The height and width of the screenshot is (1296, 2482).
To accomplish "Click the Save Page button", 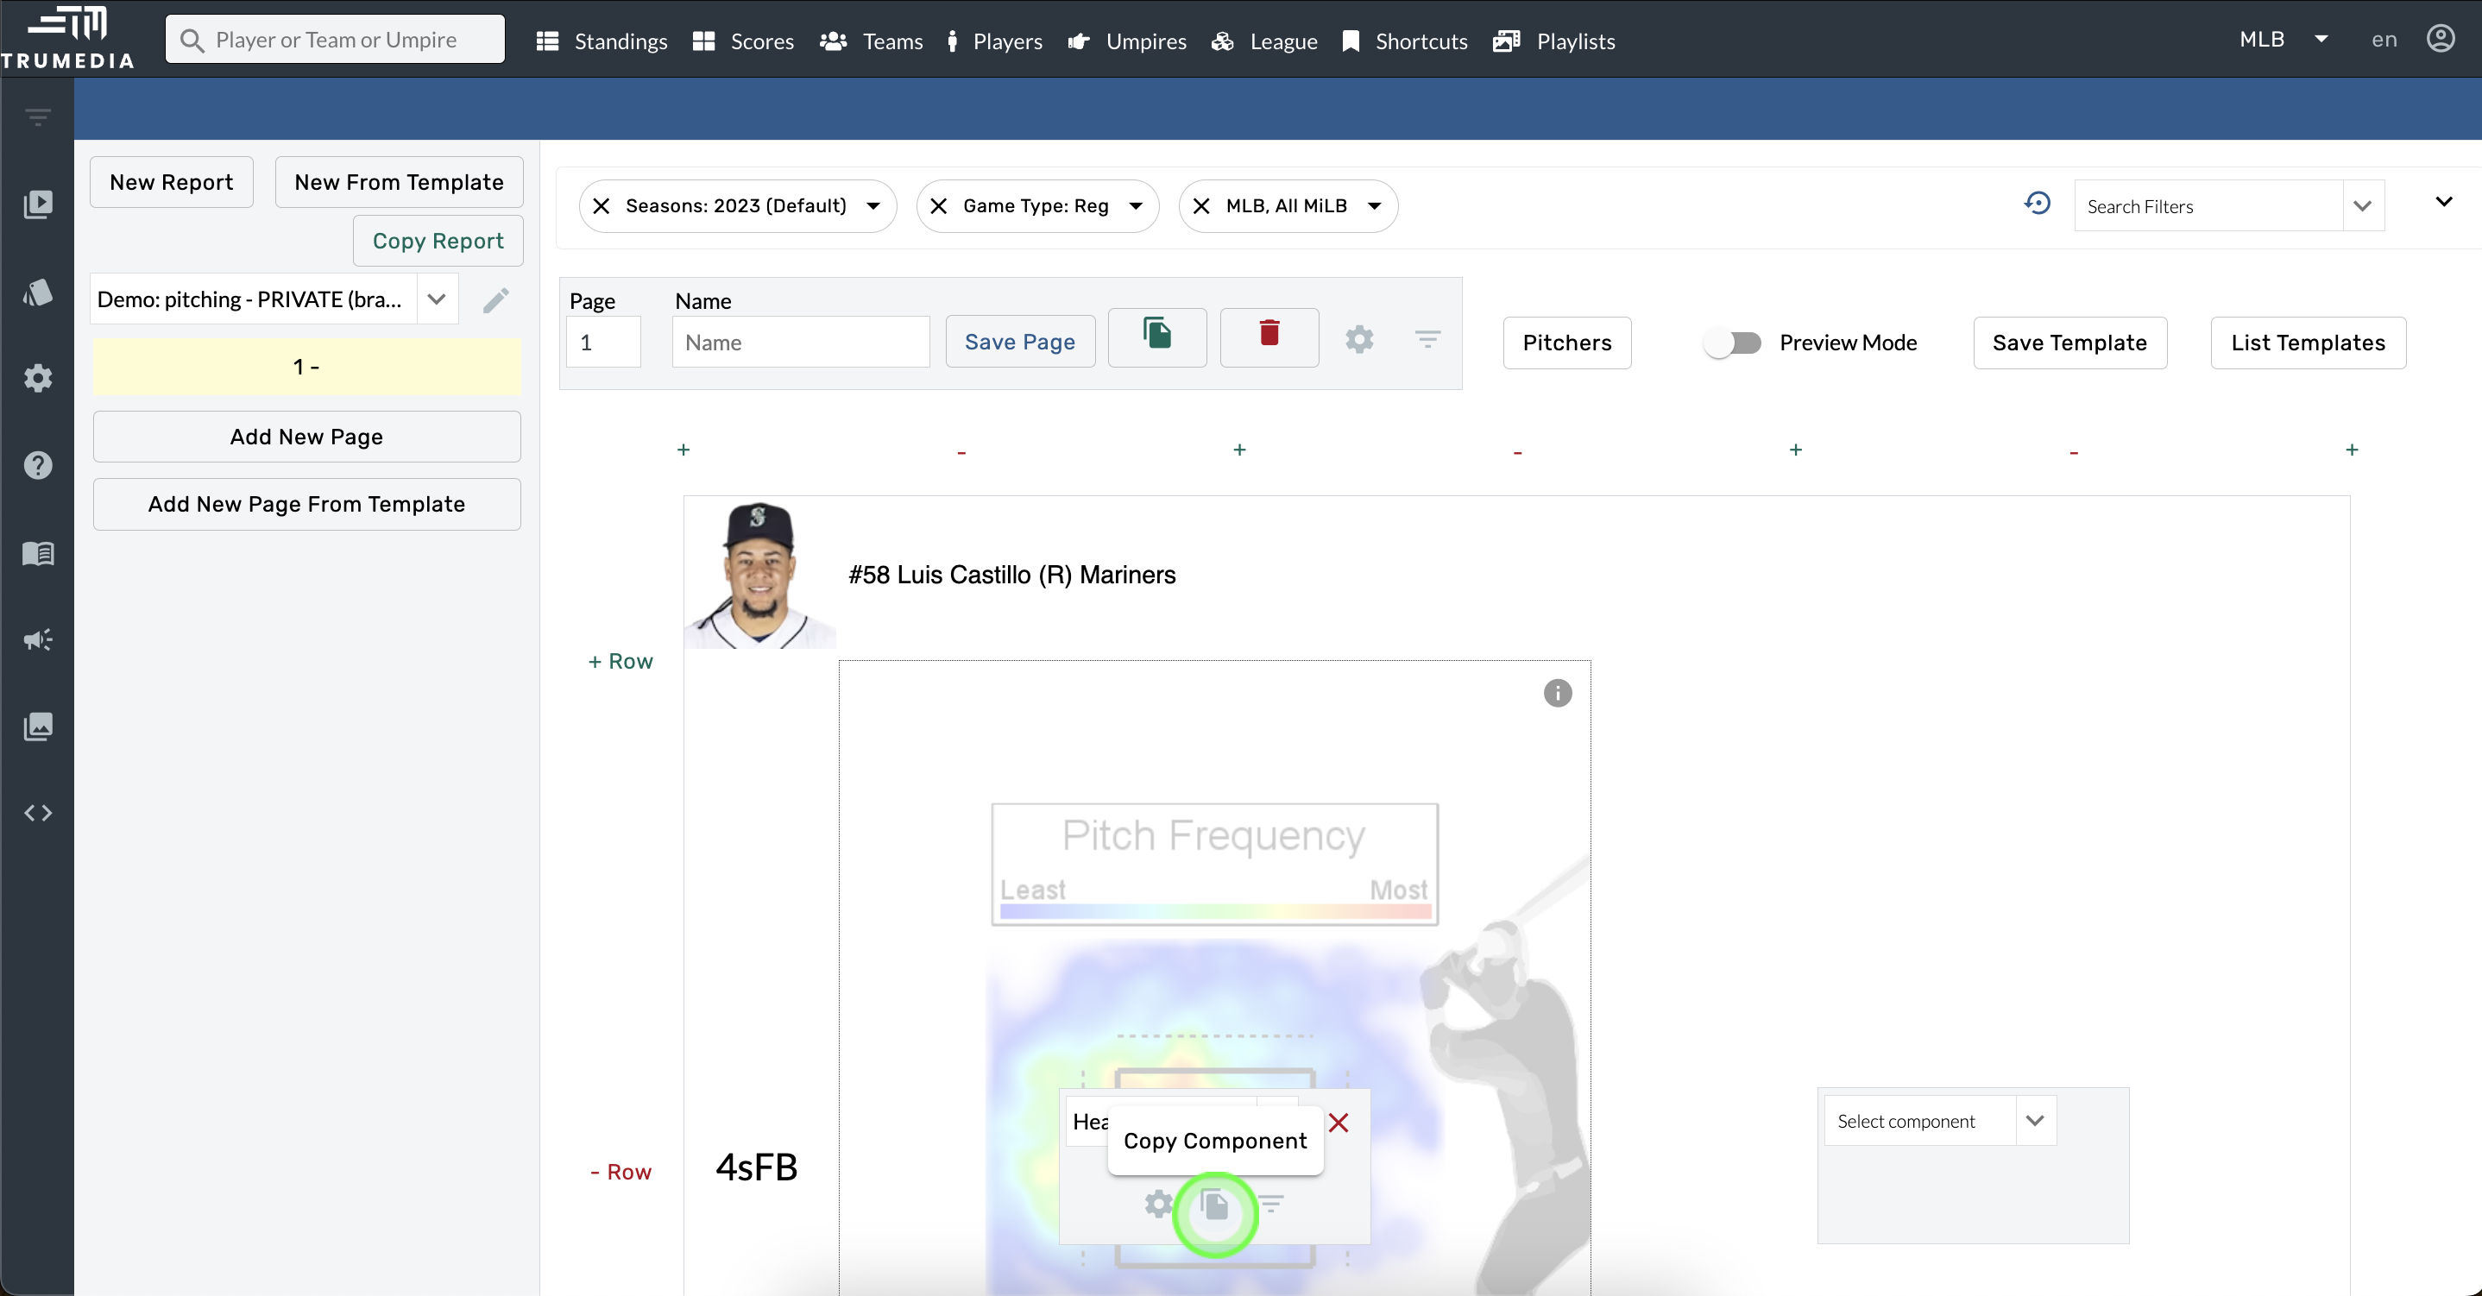I will coord(1019,341).
